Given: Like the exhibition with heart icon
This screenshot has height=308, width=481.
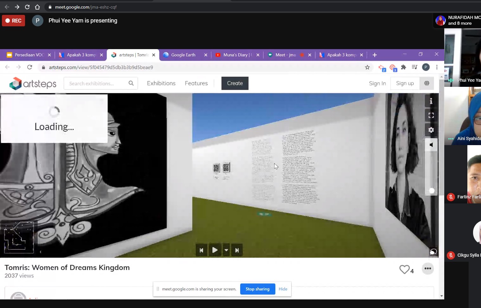Looking at the screenshot, I should tap(404, 269).
